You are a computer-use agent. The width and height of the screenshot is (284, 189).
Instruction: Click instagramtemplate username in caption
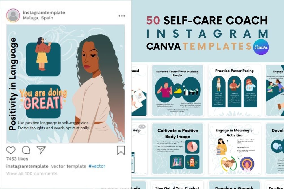(x=27, y=166)
